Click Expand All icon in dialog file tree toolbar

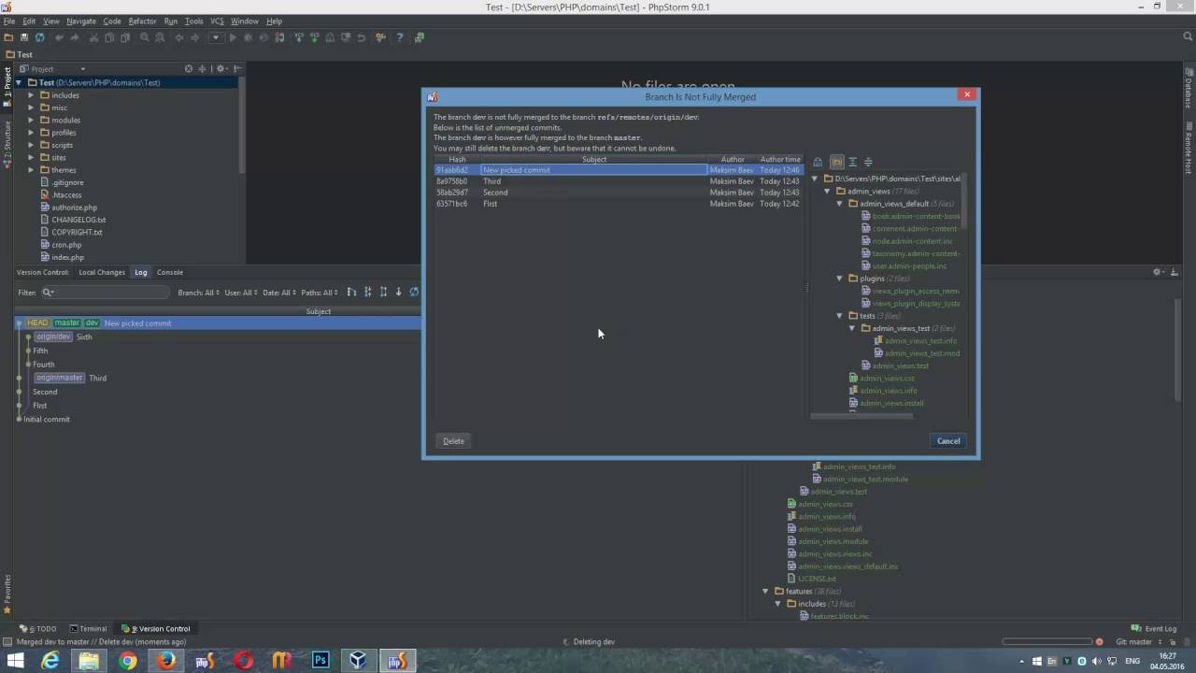pos(852,162)
